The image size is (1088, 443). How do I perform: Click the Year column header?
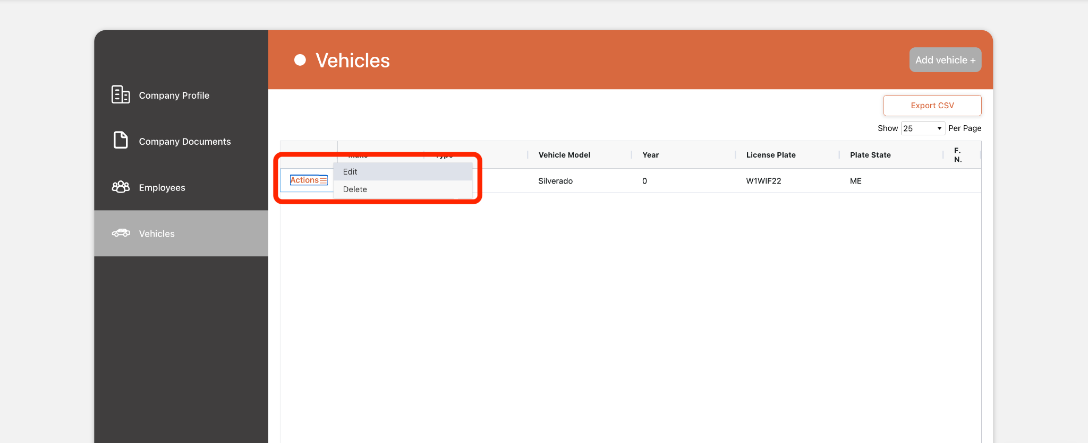point(650,155)
